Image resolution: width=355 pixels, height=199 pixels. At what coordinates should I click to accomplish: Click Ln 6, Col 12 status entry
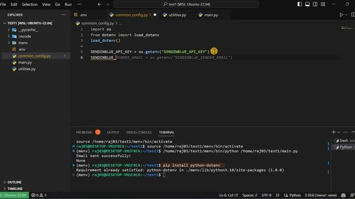pyautogui.click(x=229, y=195)
